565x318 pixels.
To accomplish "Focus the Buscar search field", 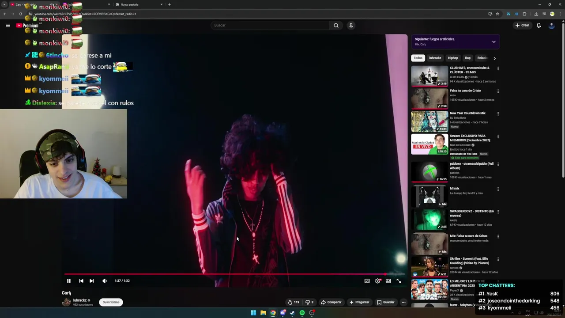I will [269, 25].
